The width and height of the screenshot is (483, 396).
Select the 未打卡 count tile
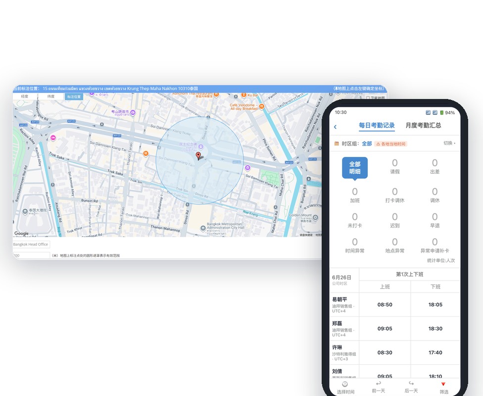point(354,221)
